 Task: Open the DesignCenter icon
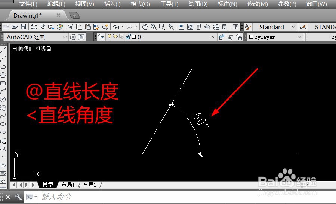pyautogui.click(x=190, y=27)
